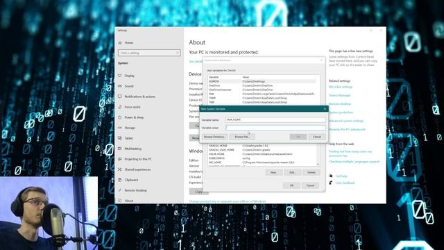This screenshot has height=250, width=444.
Task: Select the M2_HOME system variable row
Action: coord(262,162)
